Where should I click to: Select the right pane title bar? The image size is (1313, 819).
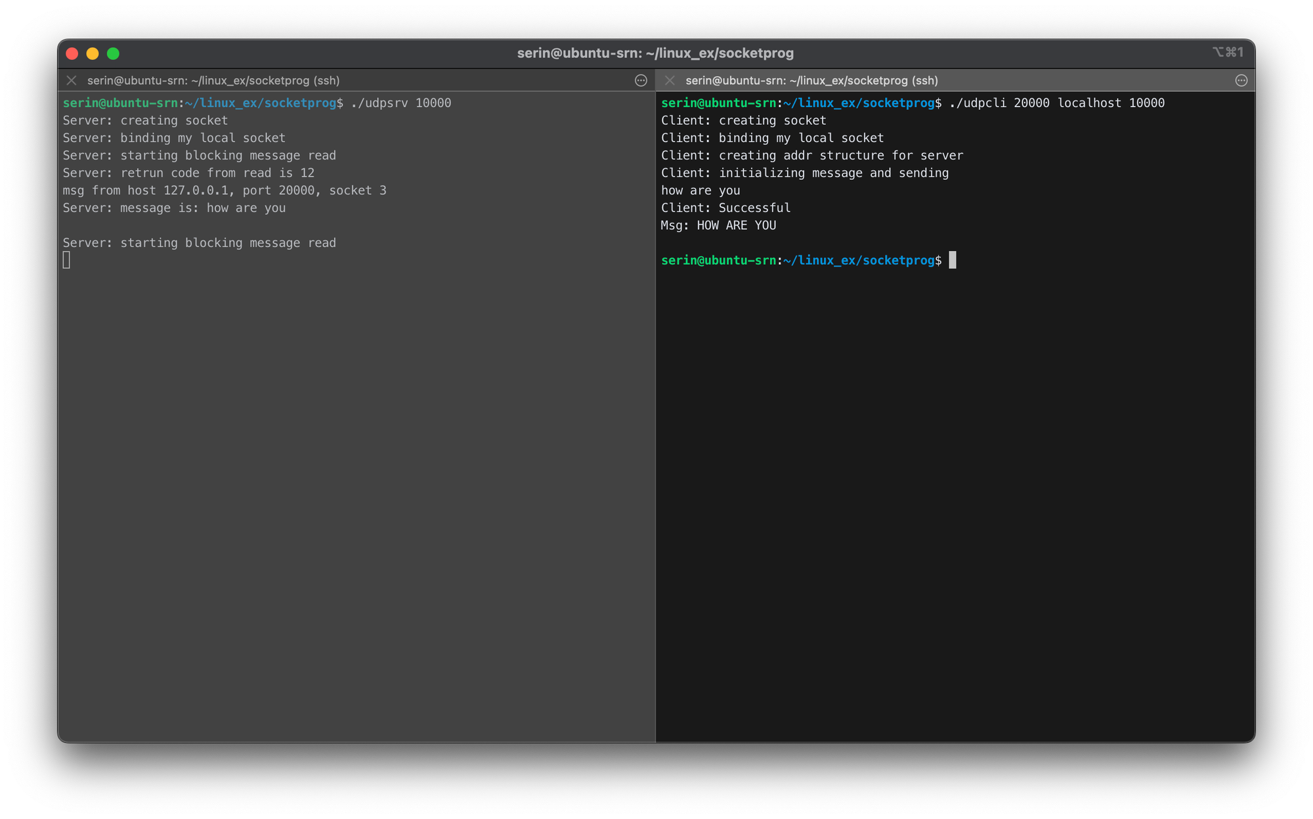pos(811,80)
